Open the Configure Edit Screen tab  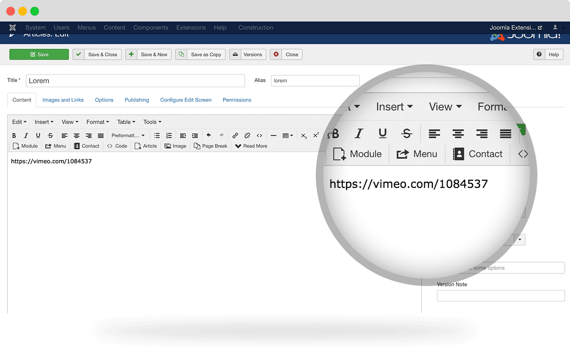[186, 100]
